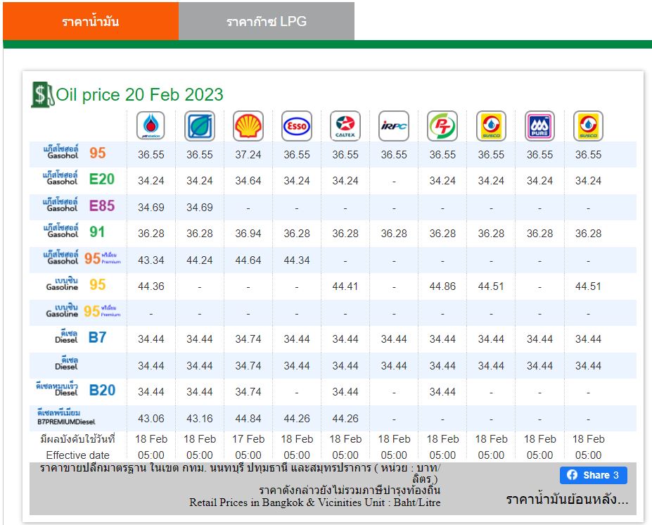Image resolution: width=652 pixels, height=525 pixels.
Task: Click the Esso brand logo
Action: click(x=297, y=126)
